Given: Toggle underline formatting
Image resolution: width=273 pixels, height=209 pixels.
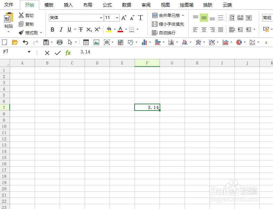Looking at the screenshot, I should point(69,29).
